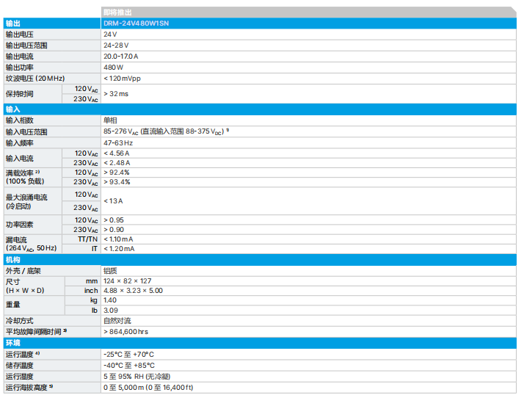Click the >32ms hold-up time value
The width and height of the screenshot is (524, 406).
(116, 94)
